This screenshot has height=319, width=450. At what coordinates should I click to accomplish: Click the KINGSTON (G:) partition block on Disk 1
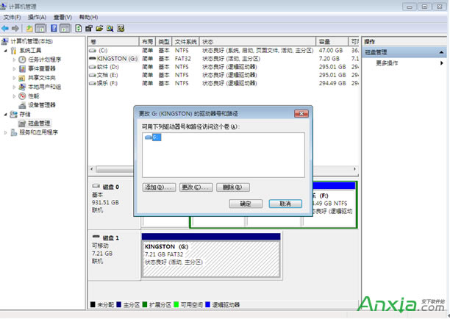pos(212,253)
